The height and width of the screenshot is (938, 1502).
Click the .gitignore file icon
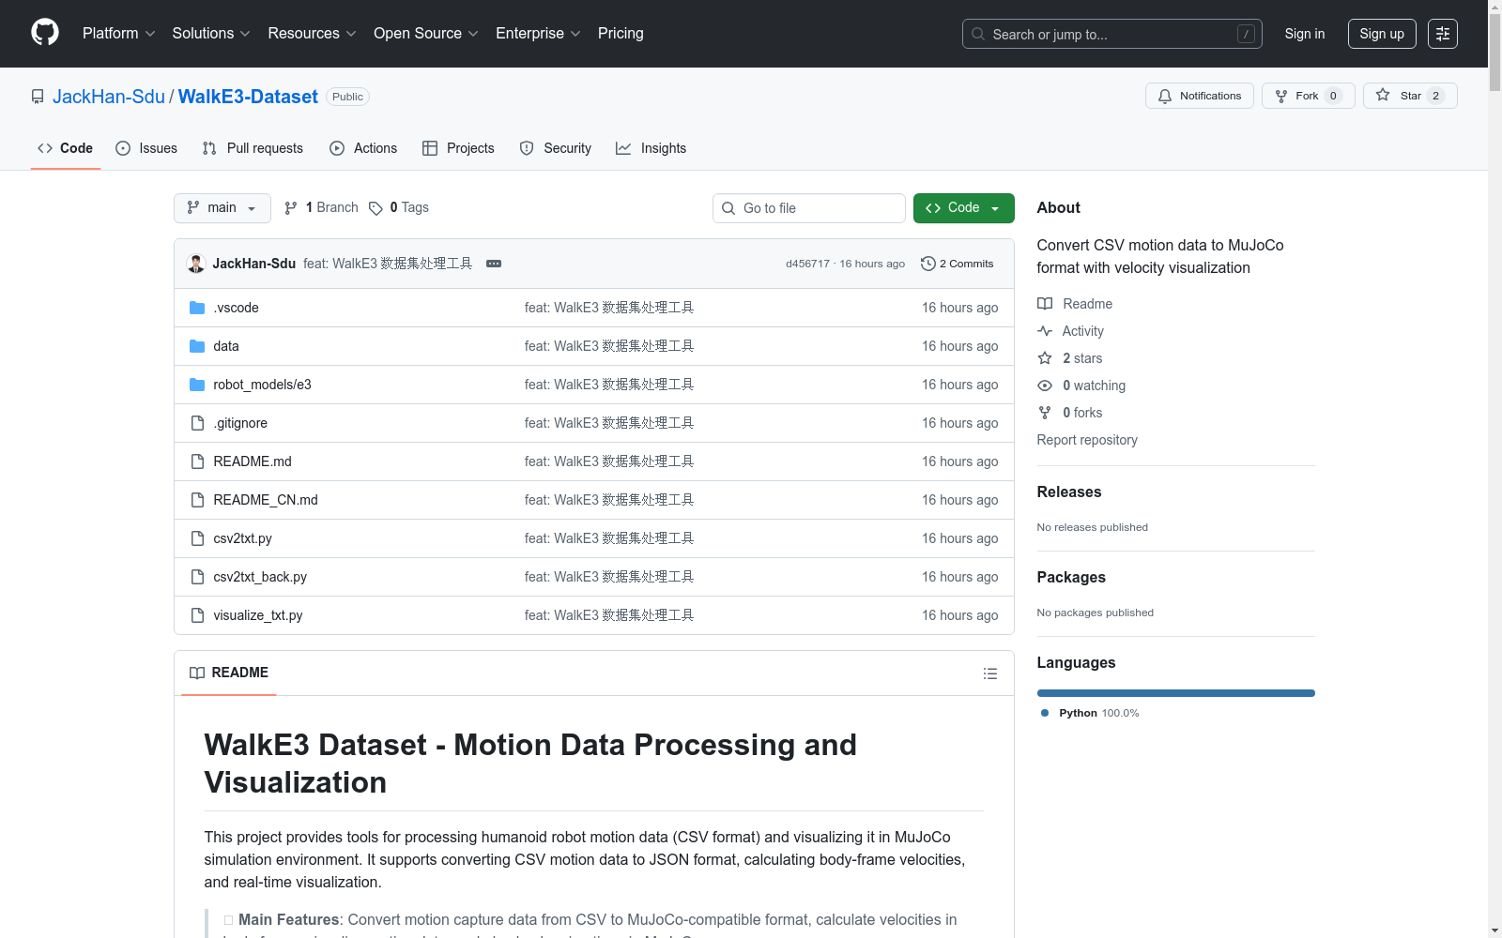197,423
